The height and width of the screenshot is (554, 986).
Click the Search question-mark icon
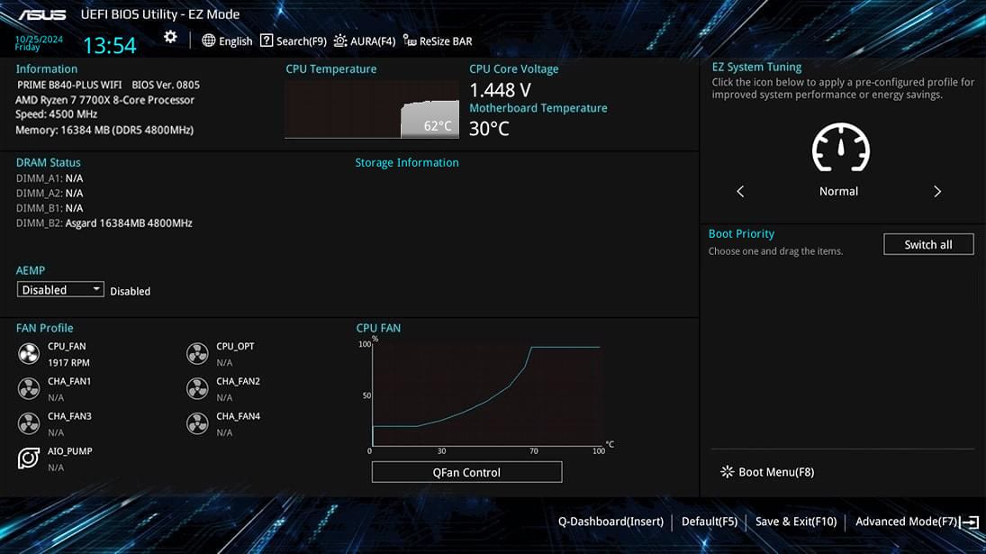pyautogui.click(x=267, y=41)
